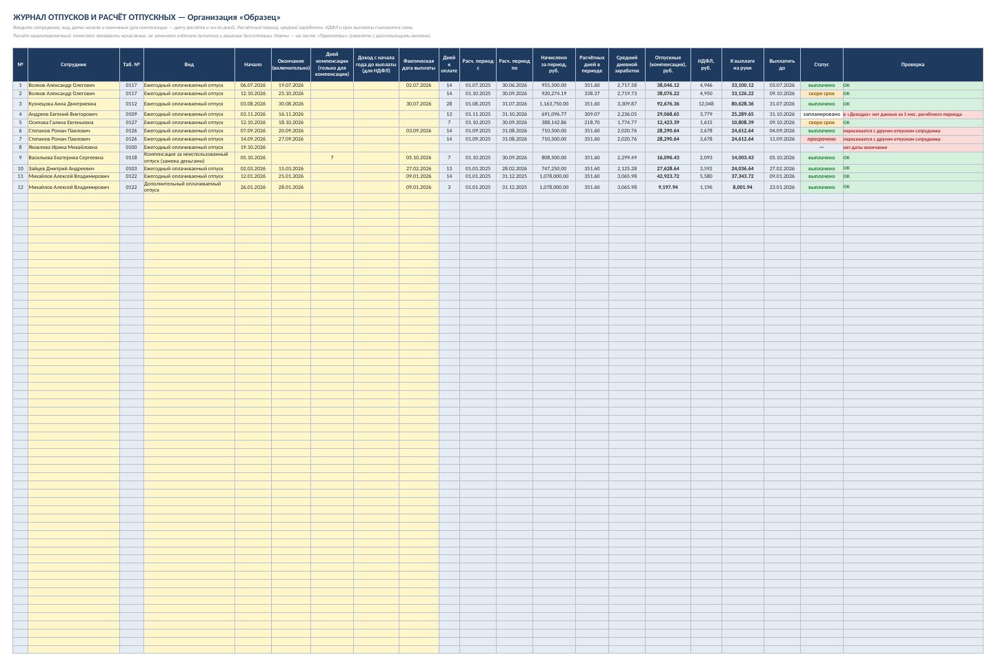
Task: Click the 'К выплате на руки' header
Action: [743, 64]
